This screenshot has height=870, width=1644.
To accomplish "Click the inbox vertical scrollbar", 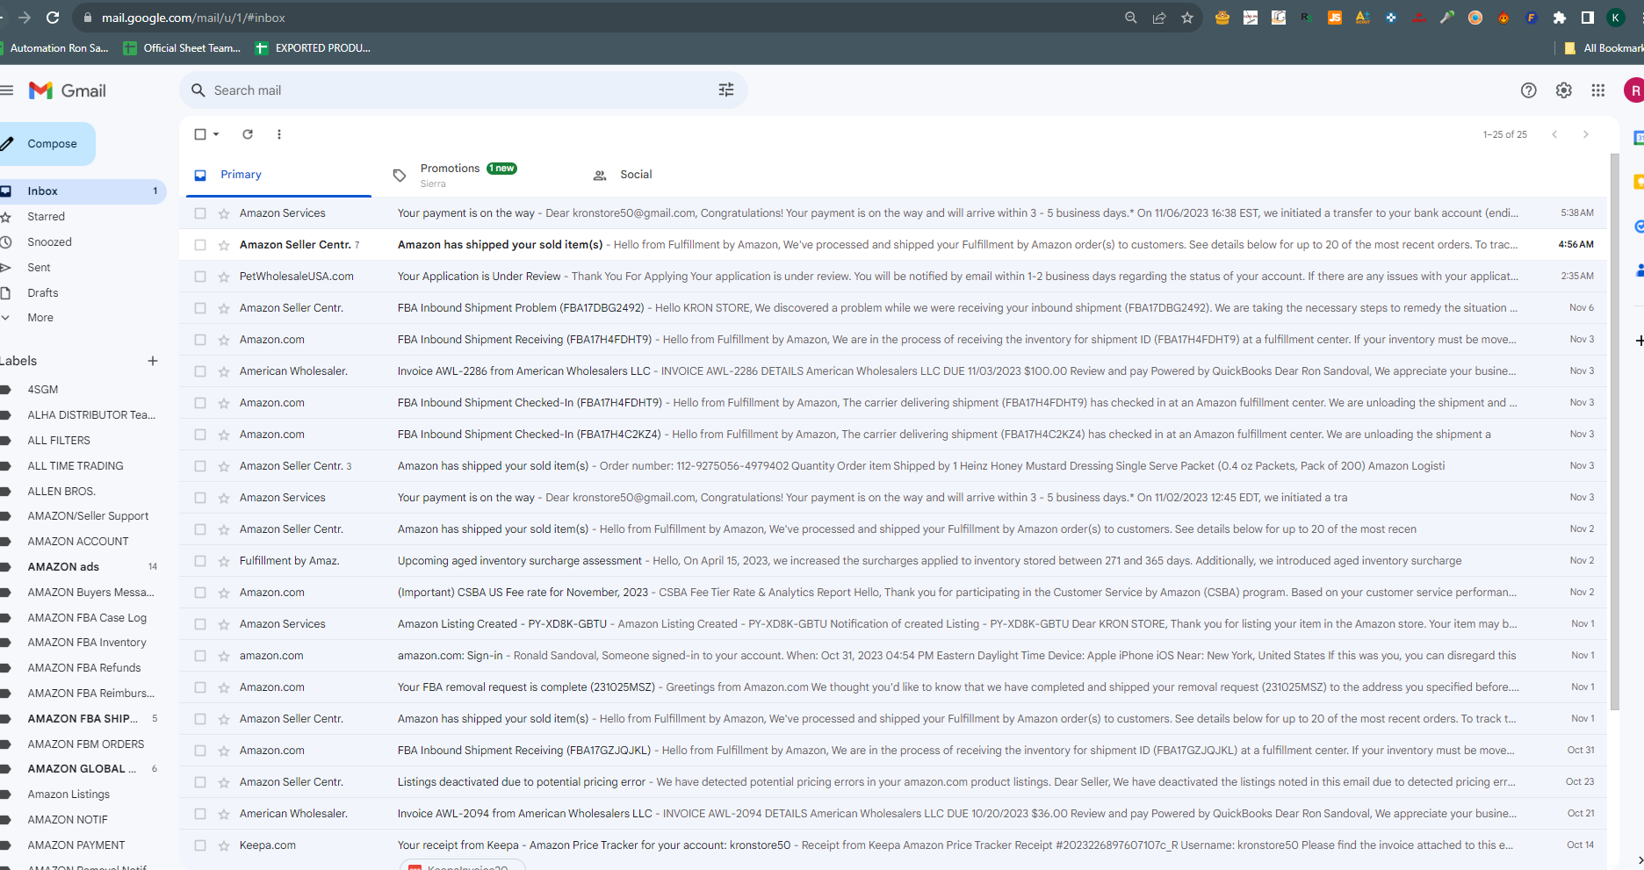I will click(x=1614, y=430).
